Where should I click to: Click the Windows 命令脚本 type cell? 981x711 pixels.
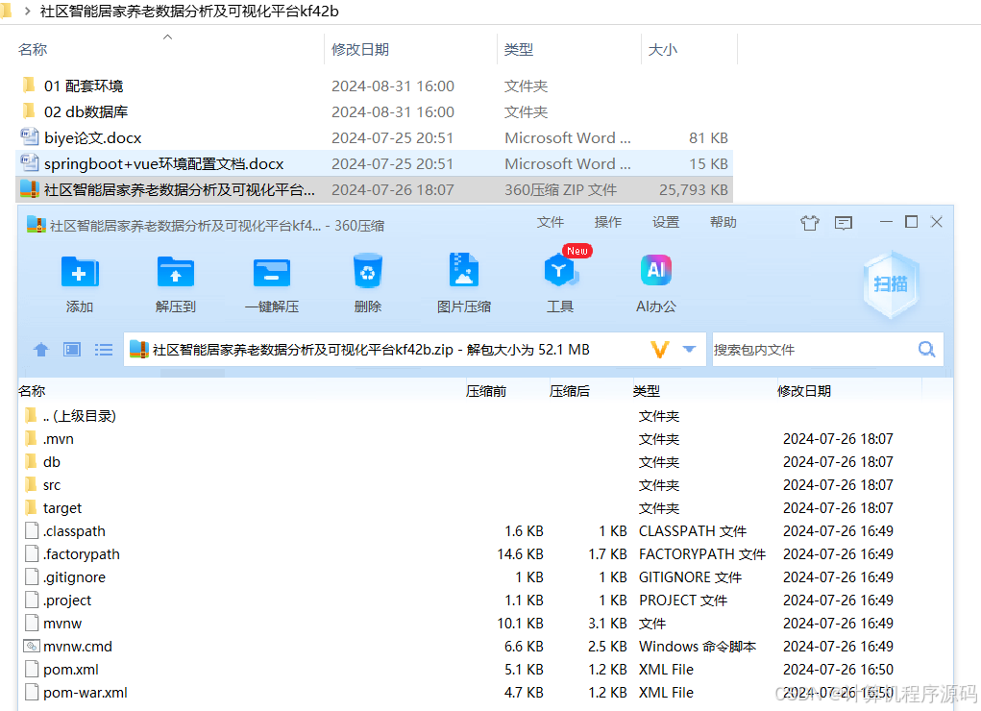(697, 646)
